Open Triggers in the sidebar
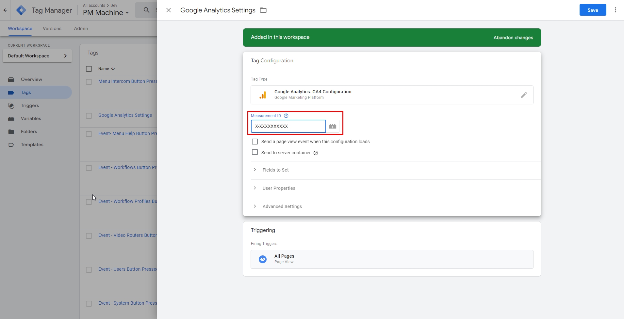Viewport: 624px width, 319px height. (30, 106)
